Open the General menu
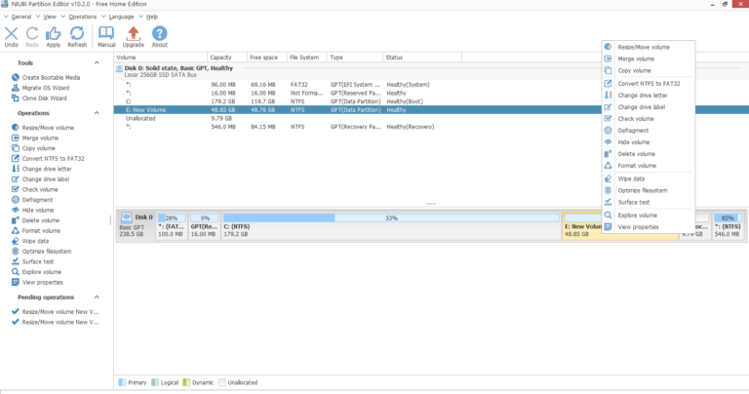 [x=21, y=17]
